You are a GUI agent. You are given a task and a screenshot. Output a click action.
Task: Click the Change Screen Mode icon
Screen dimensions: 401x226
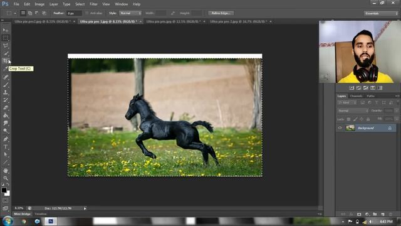(6, 208)
